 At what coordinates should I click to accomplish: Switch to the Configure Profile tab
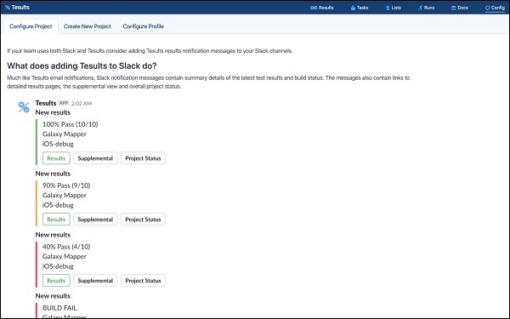[x=144, y=26]
